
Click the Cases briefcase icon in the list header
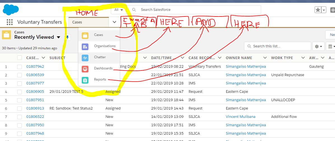[x=7, y=35]
